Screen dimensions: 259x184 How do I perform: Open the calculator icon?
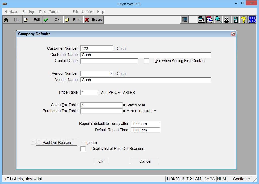pos(201,20)
